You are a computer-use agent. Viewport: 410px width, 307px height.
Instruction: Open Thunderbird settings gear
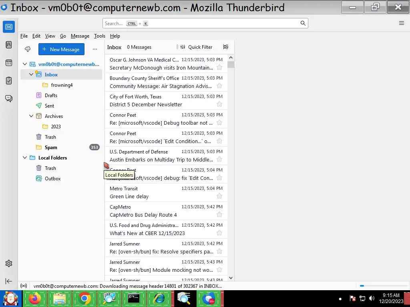click(9, 263)
